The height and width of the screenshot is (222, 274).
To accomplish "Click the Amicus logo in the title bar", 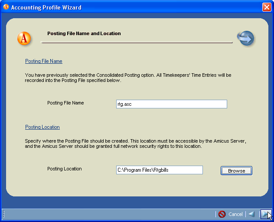I will 6,7.
